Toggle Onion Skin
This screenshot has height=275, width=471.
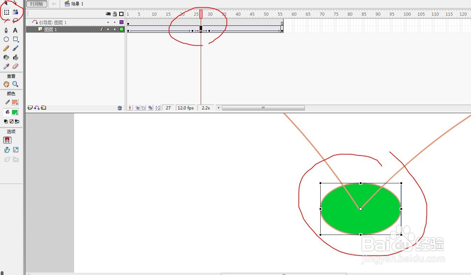click(x=137, y=108)
